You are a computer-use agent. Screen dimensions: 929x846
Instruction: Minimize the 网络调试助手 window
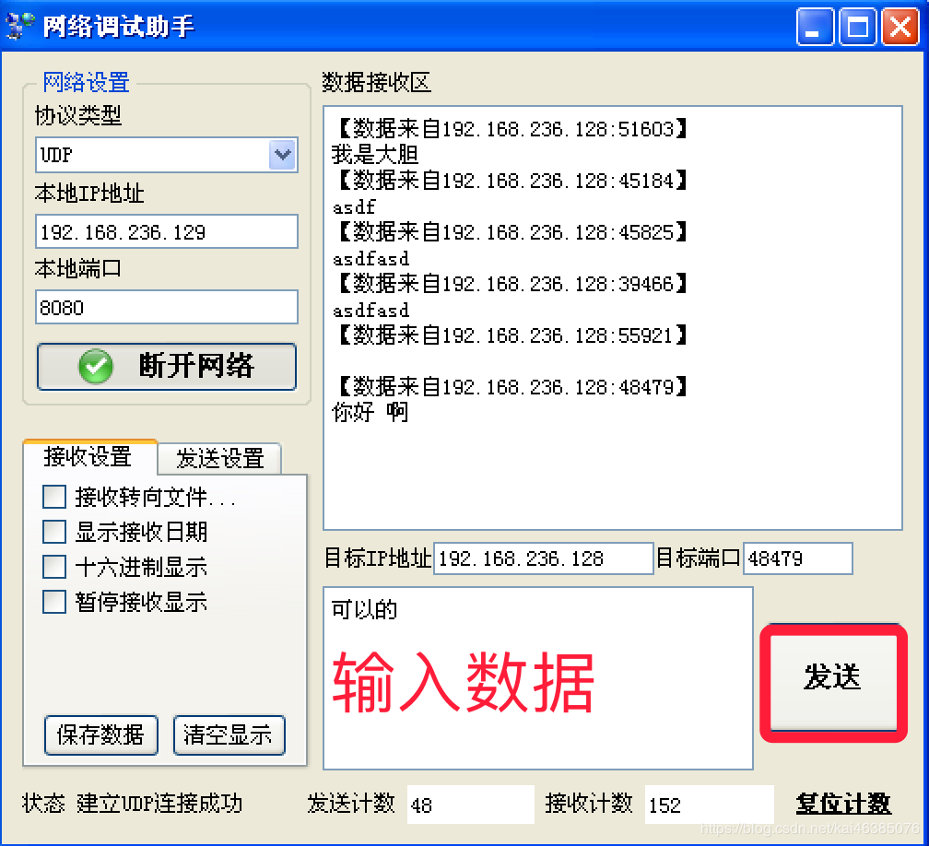pyautogui.click(x=815, y=27)
